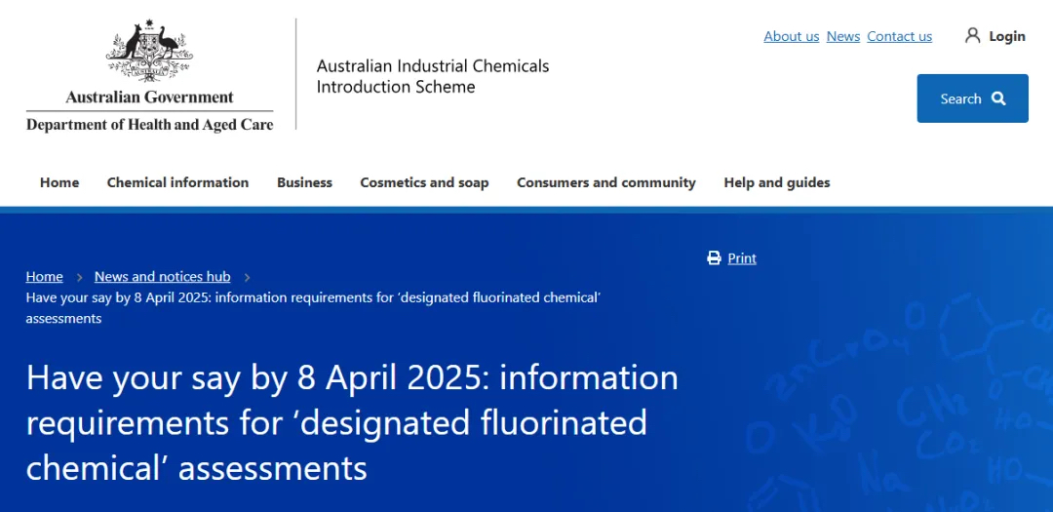Open Home in the main navigation
Viewport: 1053px width, 512px height.
coord(59,182)
